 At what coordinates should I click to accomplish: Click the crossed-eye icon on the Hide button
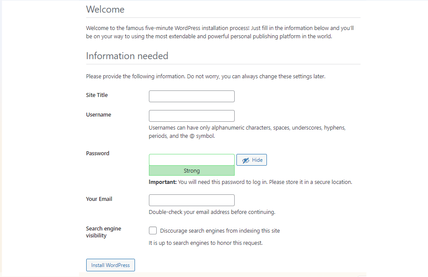coord(245,160)
